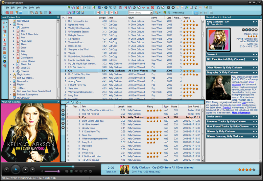Follow the Thankful album link in biography
263x181 pixels.
tap(227, 108)
